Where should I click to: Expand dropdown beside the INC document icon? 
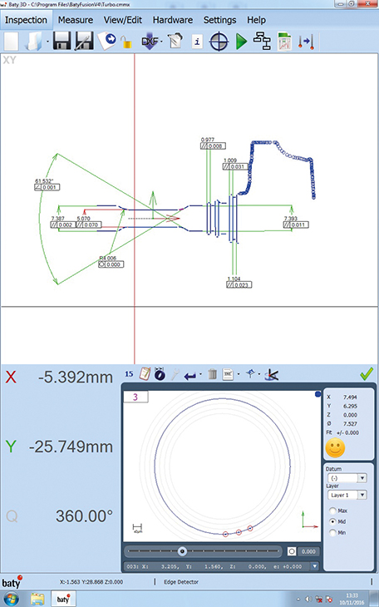click(238, 374)
